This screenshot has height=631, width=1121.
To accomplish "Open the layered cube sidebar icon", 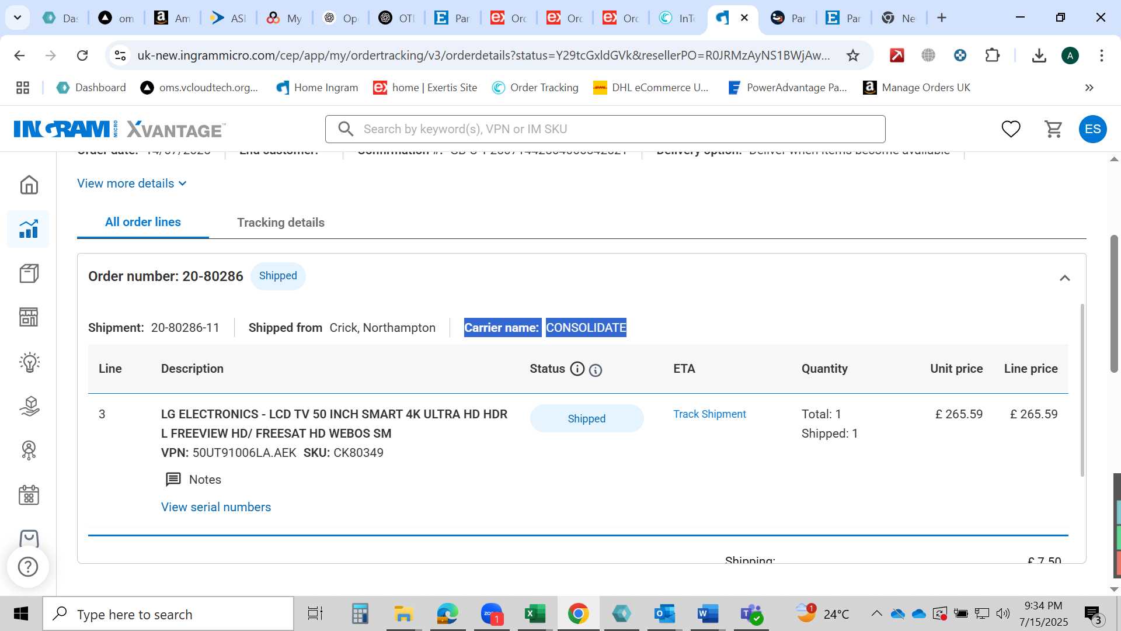I will [x=29, y=406].
